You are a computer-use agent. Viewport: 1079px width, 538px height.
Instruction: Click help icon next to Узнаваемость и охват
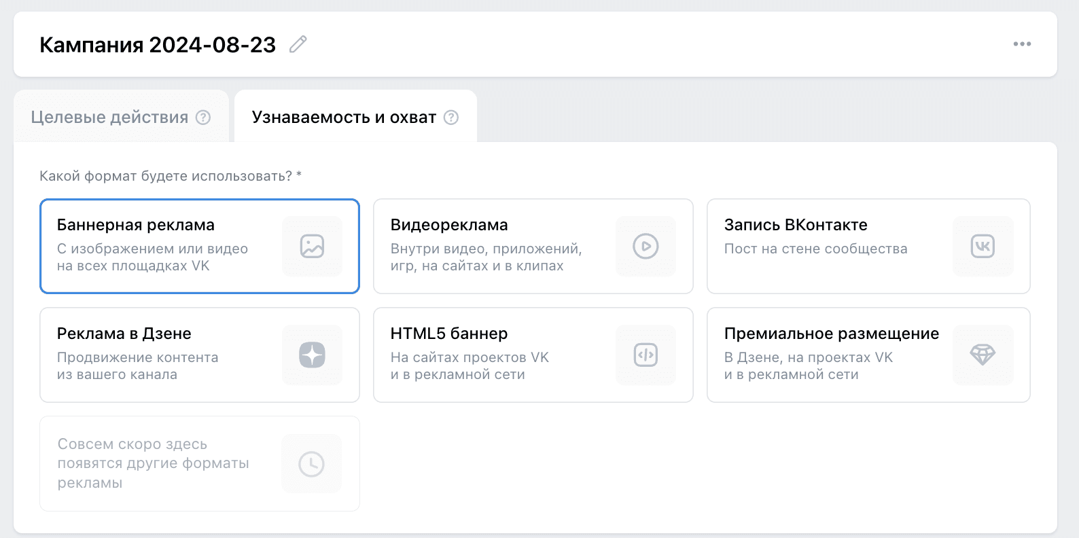[451, 118]
